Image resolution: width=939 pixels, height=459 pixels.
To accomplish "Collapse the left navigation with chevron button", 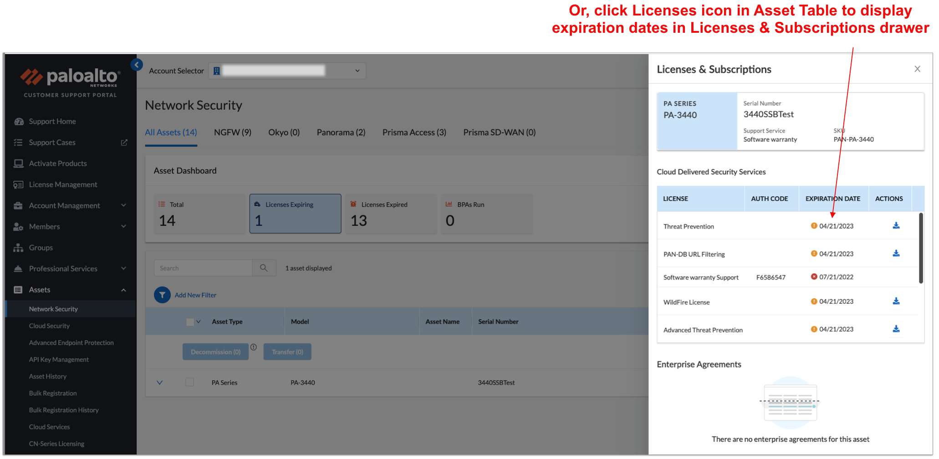I will (137, 65).
